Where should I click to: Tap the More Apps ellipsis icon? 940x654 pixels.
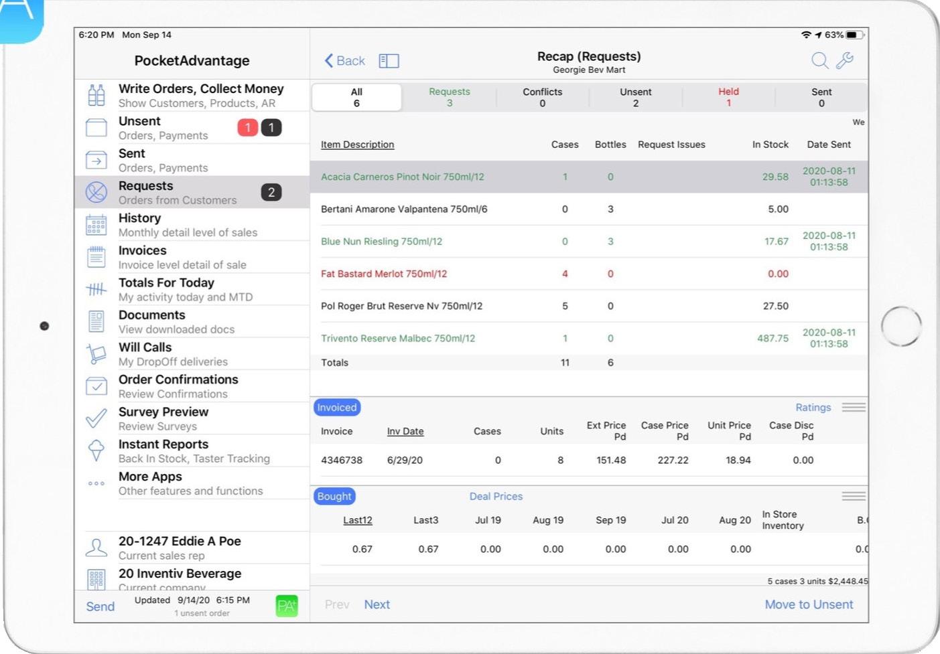(x=96, y=483)
